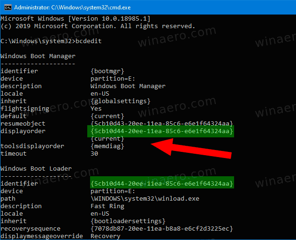Click the 'Fast Ring' description value
296x240 pixels.
coord(107,206)
